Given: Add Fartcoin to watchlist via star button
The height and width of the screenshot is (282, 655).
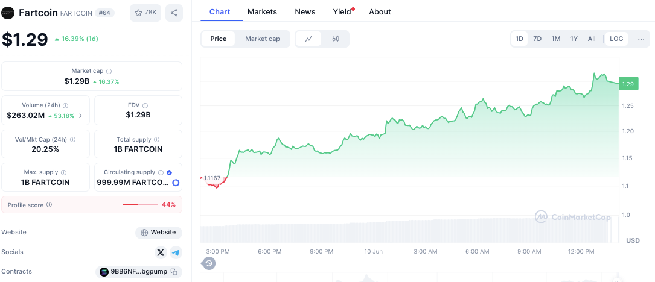Looking at the screenshot, I should (145, 13).
